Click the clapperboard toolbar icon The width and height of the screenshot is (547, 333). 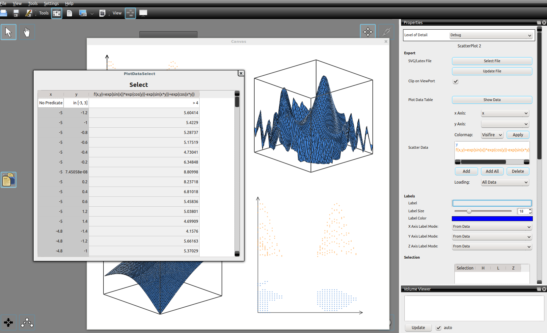coord(102,13)
